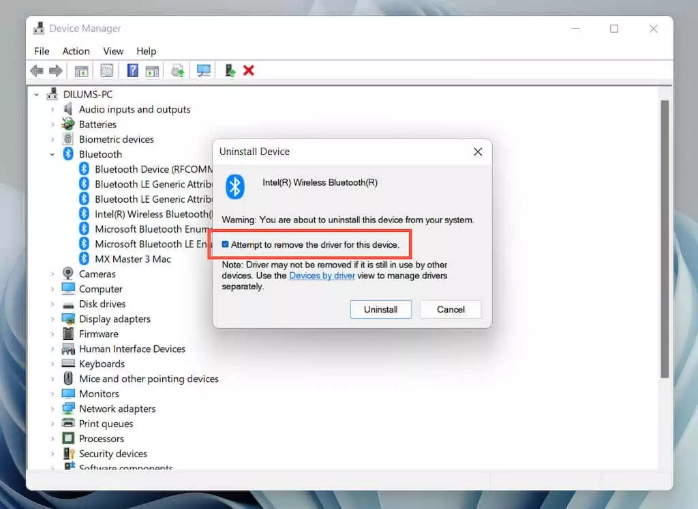Click the Biometric devices fingerprint icon

point(68,139)
